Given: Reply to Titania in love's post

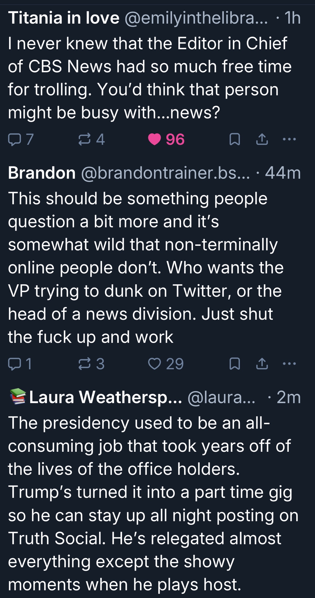Looking at the screenshot, I should point(14,139).
